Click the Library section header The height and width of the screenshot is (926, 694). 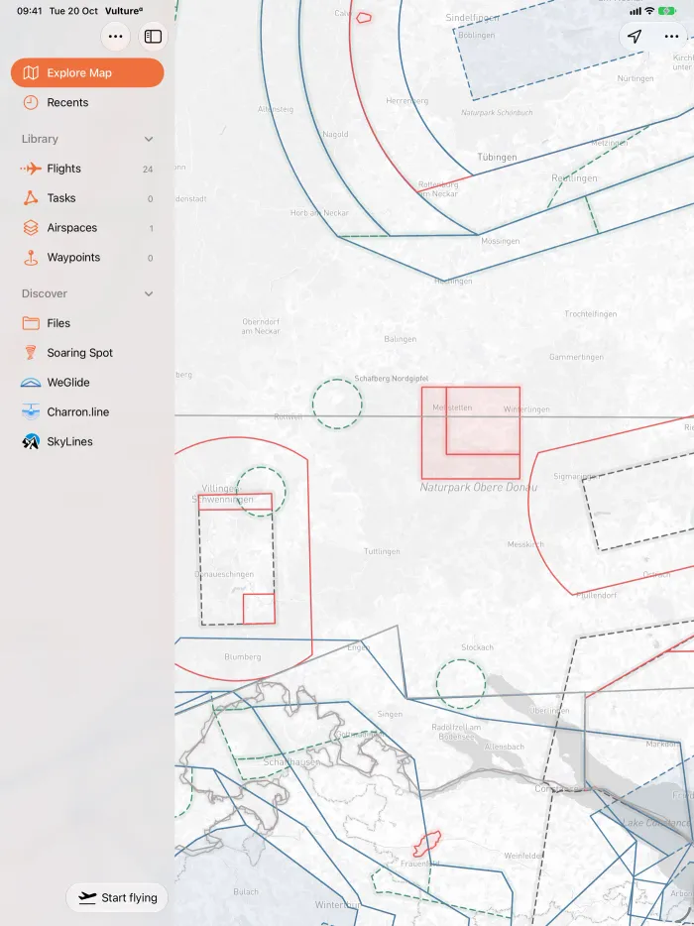87,139
